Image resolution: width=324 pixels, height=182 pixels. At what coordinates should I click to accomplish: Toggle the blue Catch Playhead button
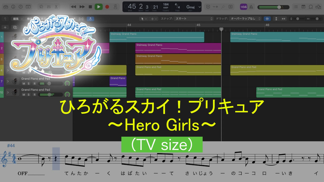[90, 19]
